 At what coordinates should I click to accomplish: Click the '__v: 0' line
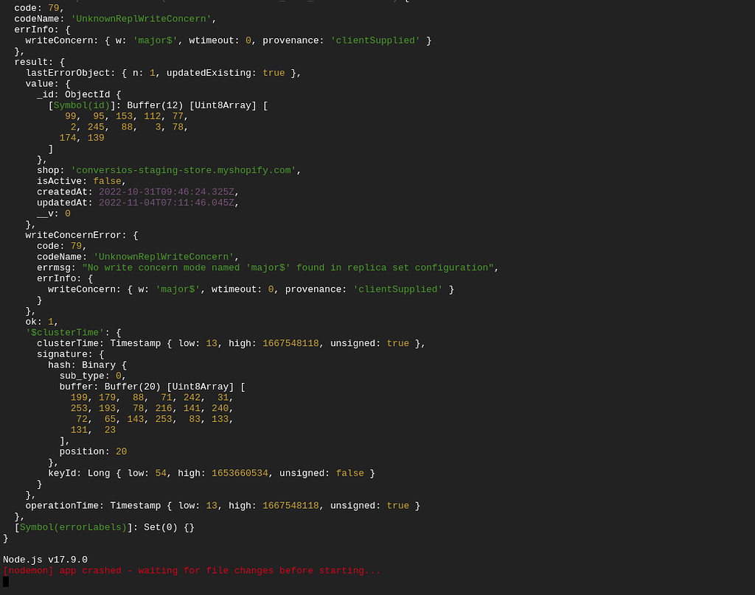(x=54, y=214)
